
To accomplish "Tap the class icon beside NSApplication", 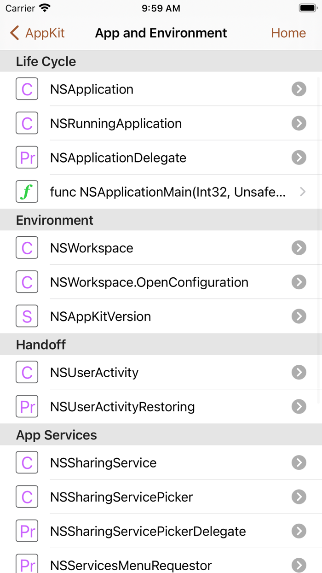I will pyautogui.click(x=27, y=89).
